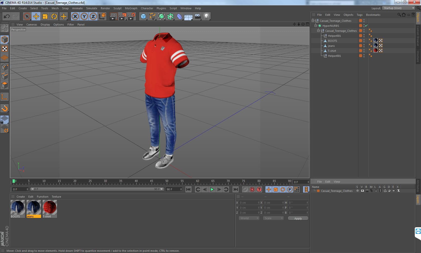
Task: Switch to Points mode
Action: point(5,67)
